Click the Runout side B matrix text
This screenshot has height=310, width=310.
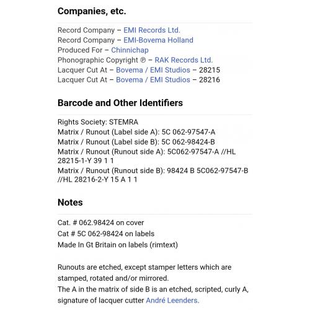click(x=153, y=175)
